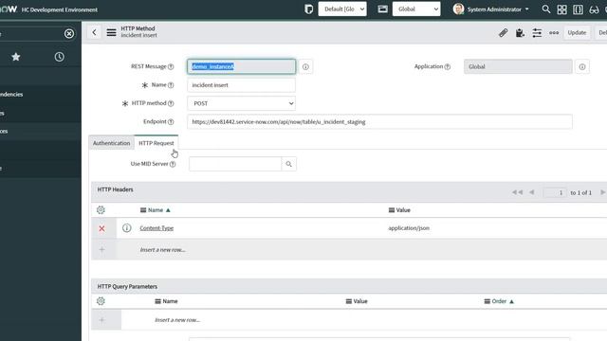Open HTTP Headers Value column menu icon
The height and width of the screenshot is (341, 607).
[x=392, y=210]
